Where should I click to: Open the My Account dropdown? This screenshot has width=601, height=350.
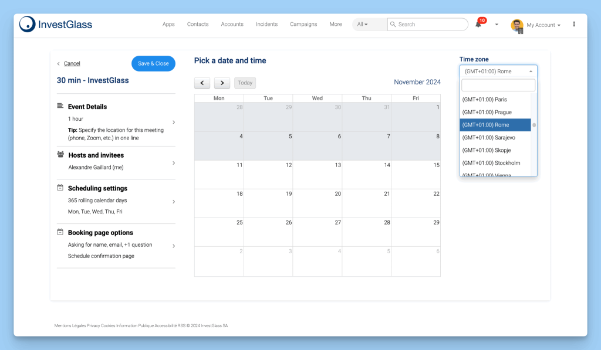(543, 25)
